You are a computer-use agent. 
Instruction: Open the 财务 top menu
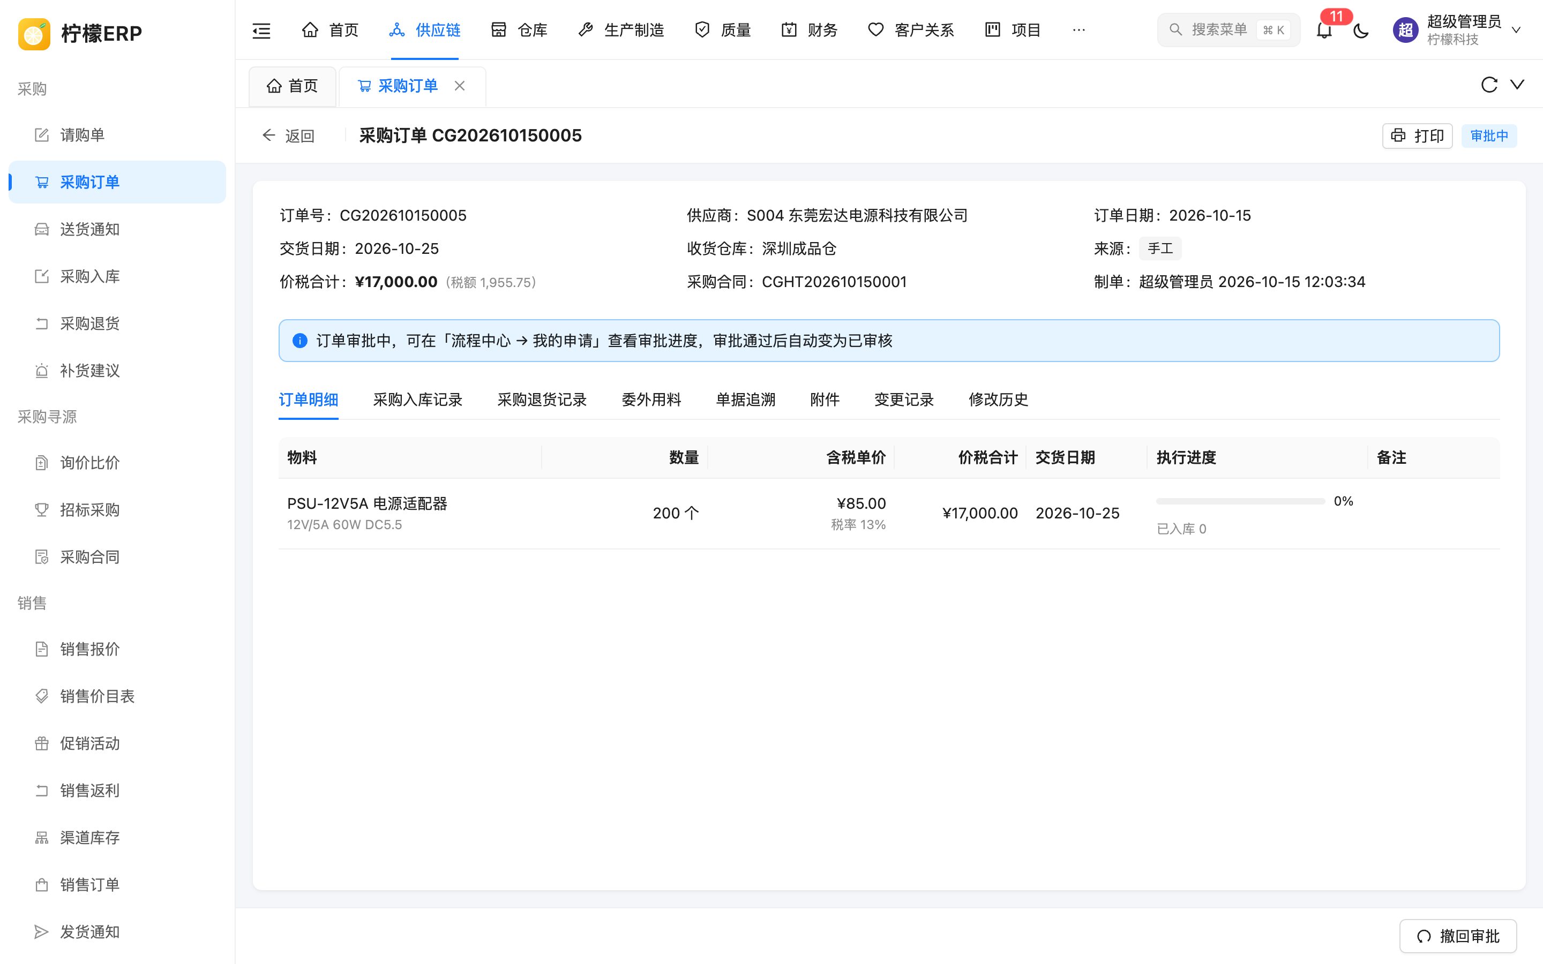click(x=809, y=30)
